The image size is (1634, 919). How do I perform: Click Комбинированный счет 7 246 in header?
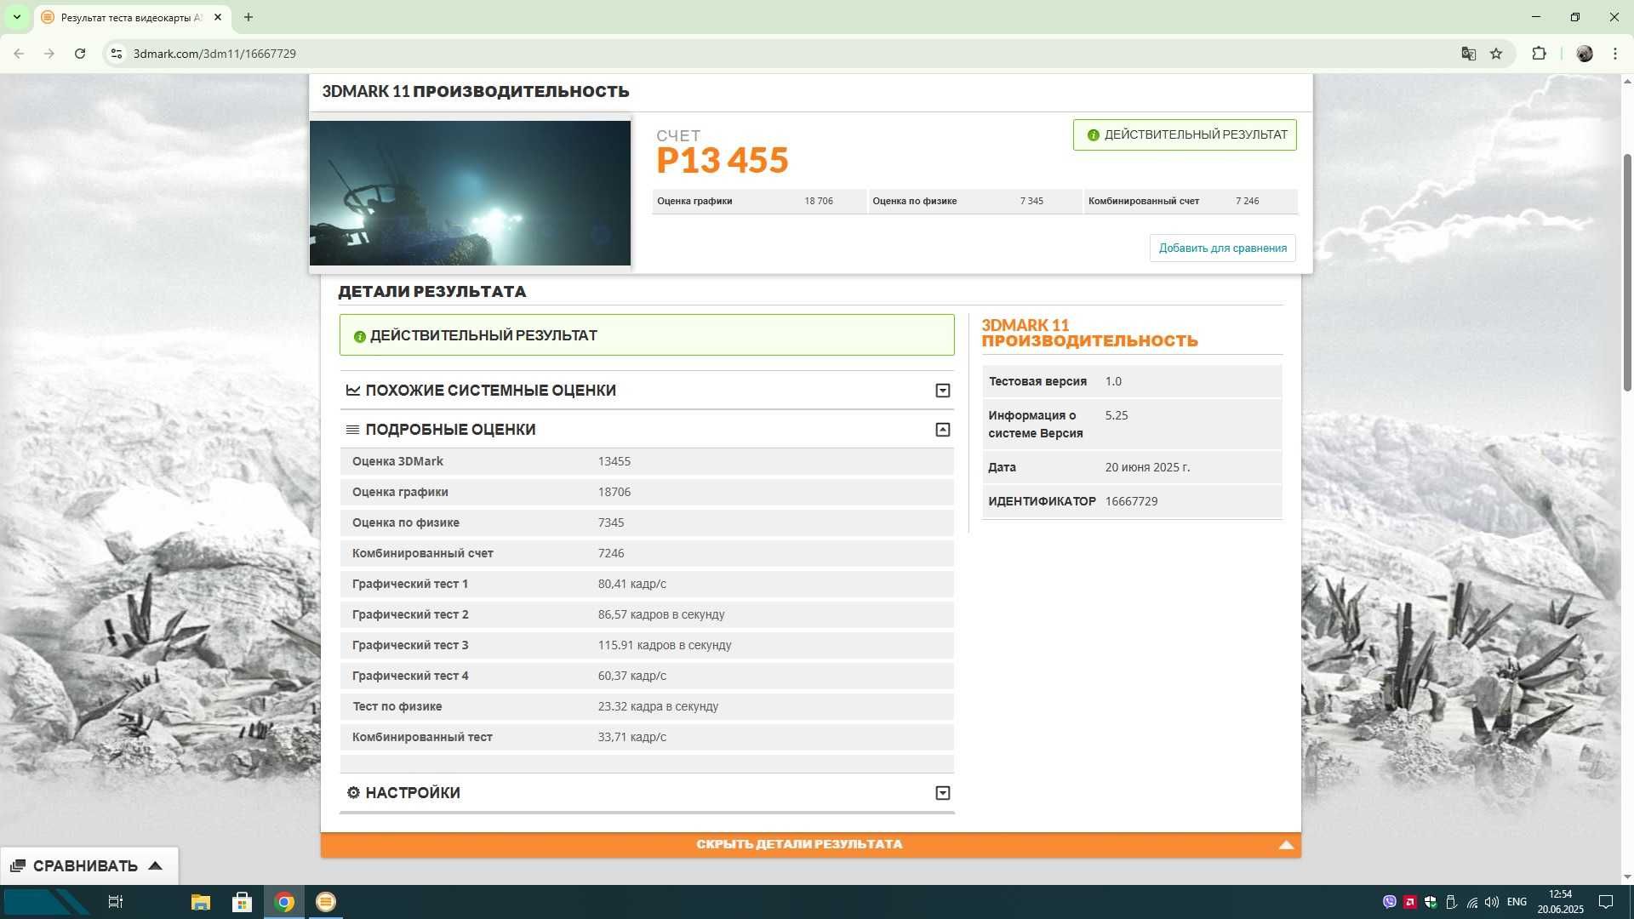(1191, 202)
